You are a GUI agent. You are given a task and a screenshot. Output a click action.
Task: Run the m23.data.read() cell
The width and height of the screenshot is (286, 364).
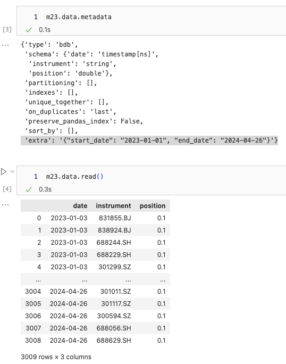point(4,172)
